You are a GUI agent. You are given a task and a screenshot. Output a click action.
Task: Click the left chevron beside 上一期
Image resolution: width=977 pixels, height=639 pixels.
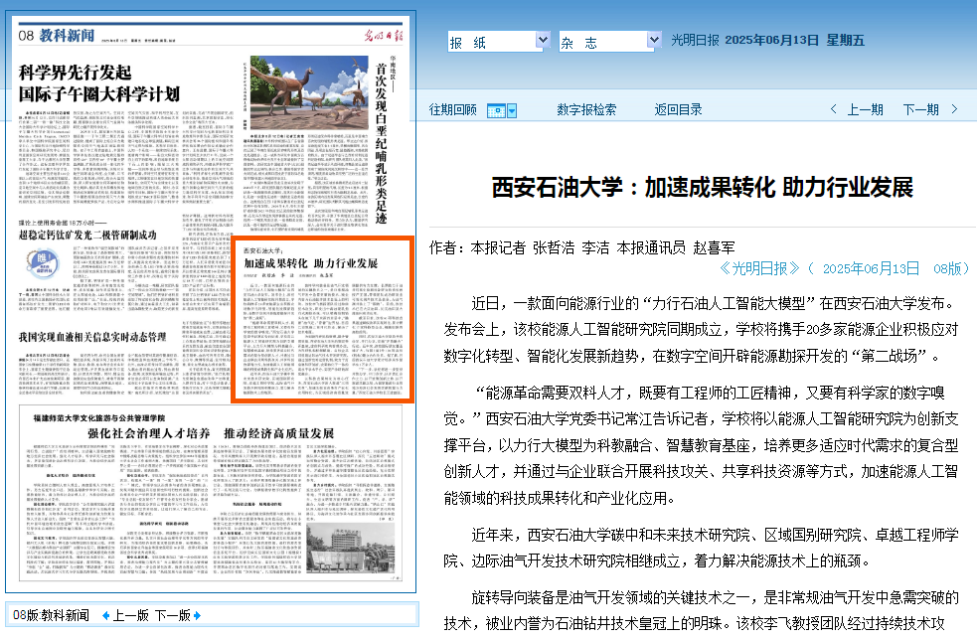[834, 110]
